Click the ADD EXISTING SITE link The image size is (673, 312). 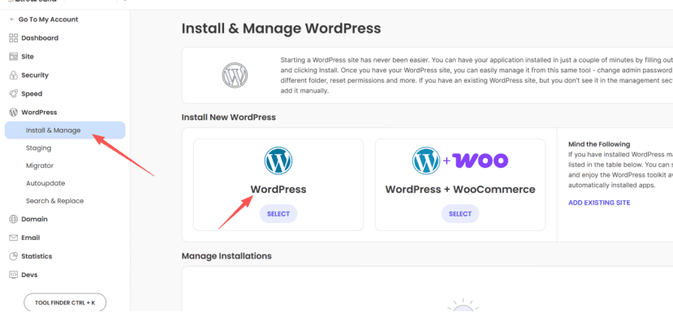click(599, 203)
